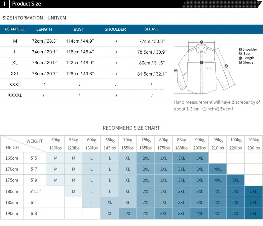Screen dimensions: 263x226
Task: Click the 4XL cell in the 170cm row
Action: (x=218, y=169)
